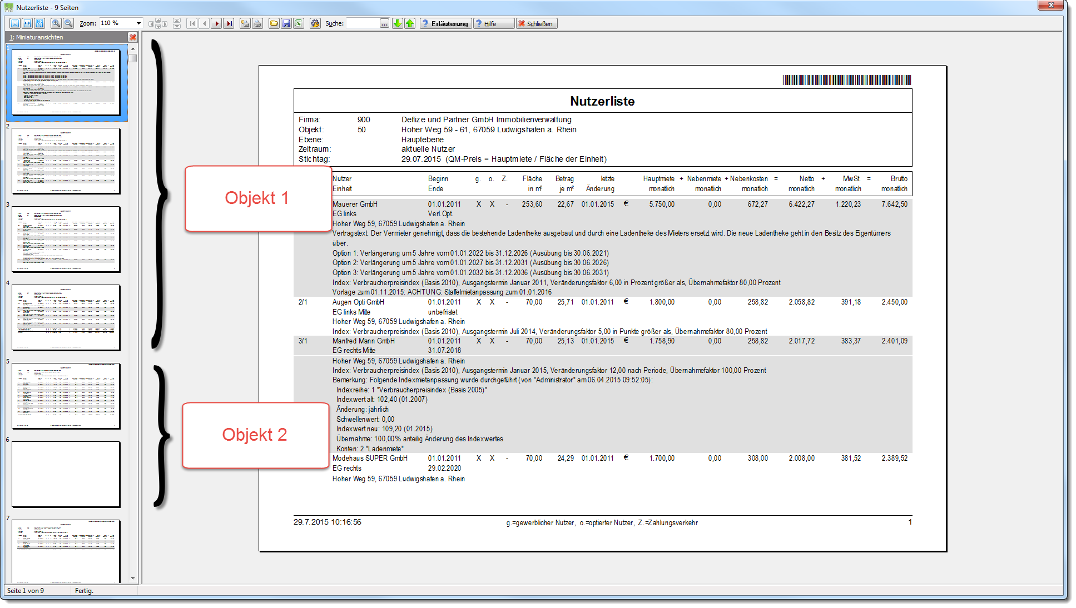Close the Miniaturansichten panel
The height and width of the screenshot is (608, 1076).
(x=133, y=37)
